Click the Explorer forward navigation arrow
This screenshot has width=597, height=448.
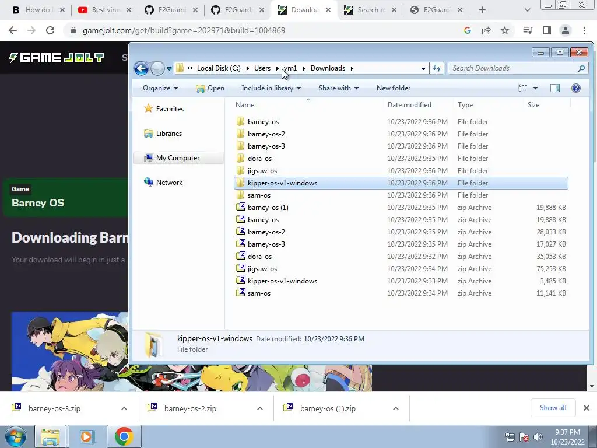(x=157, y=69)
